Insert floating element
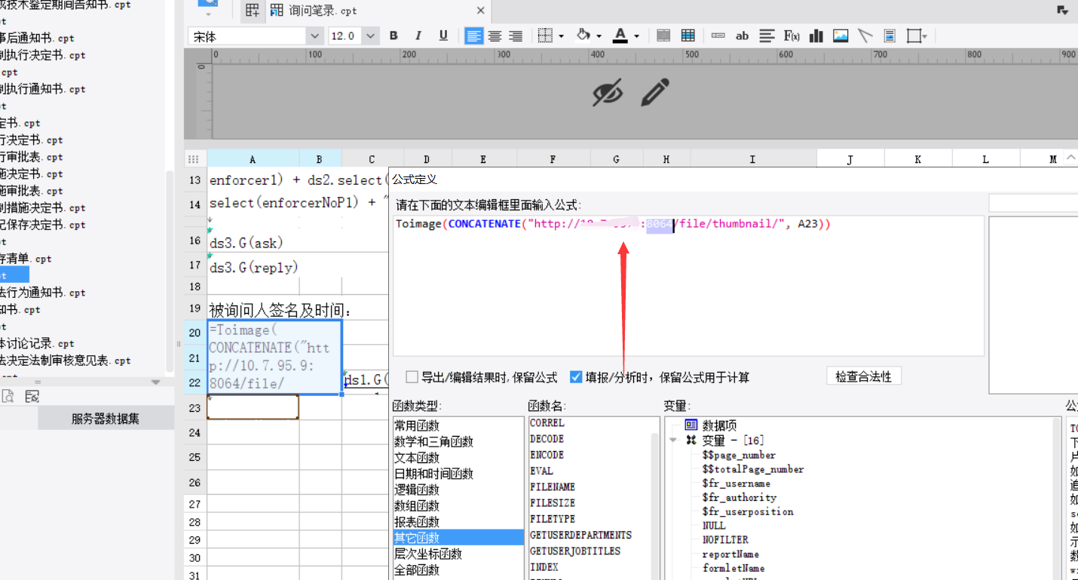Viewport: 1078px width, 580px height. [914, 35]
